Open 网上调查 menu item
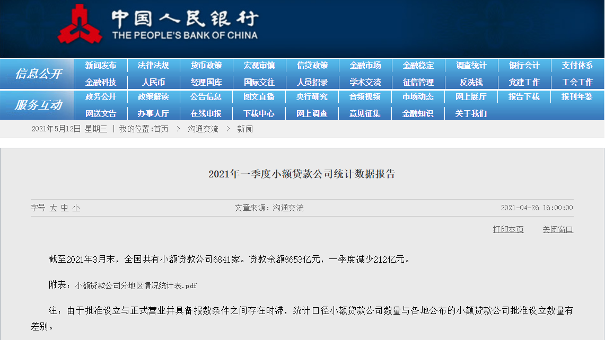Screen dimensions: 605x340 (312, 114)
